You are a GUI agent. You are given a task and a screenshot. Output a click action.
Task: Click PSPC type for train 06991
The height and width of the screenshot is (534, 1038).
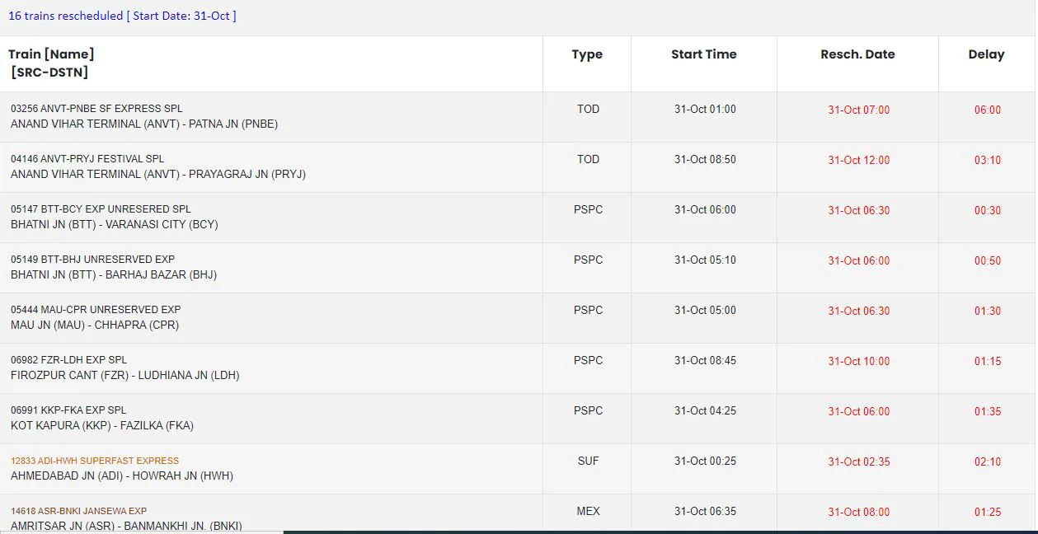(588, 410)
